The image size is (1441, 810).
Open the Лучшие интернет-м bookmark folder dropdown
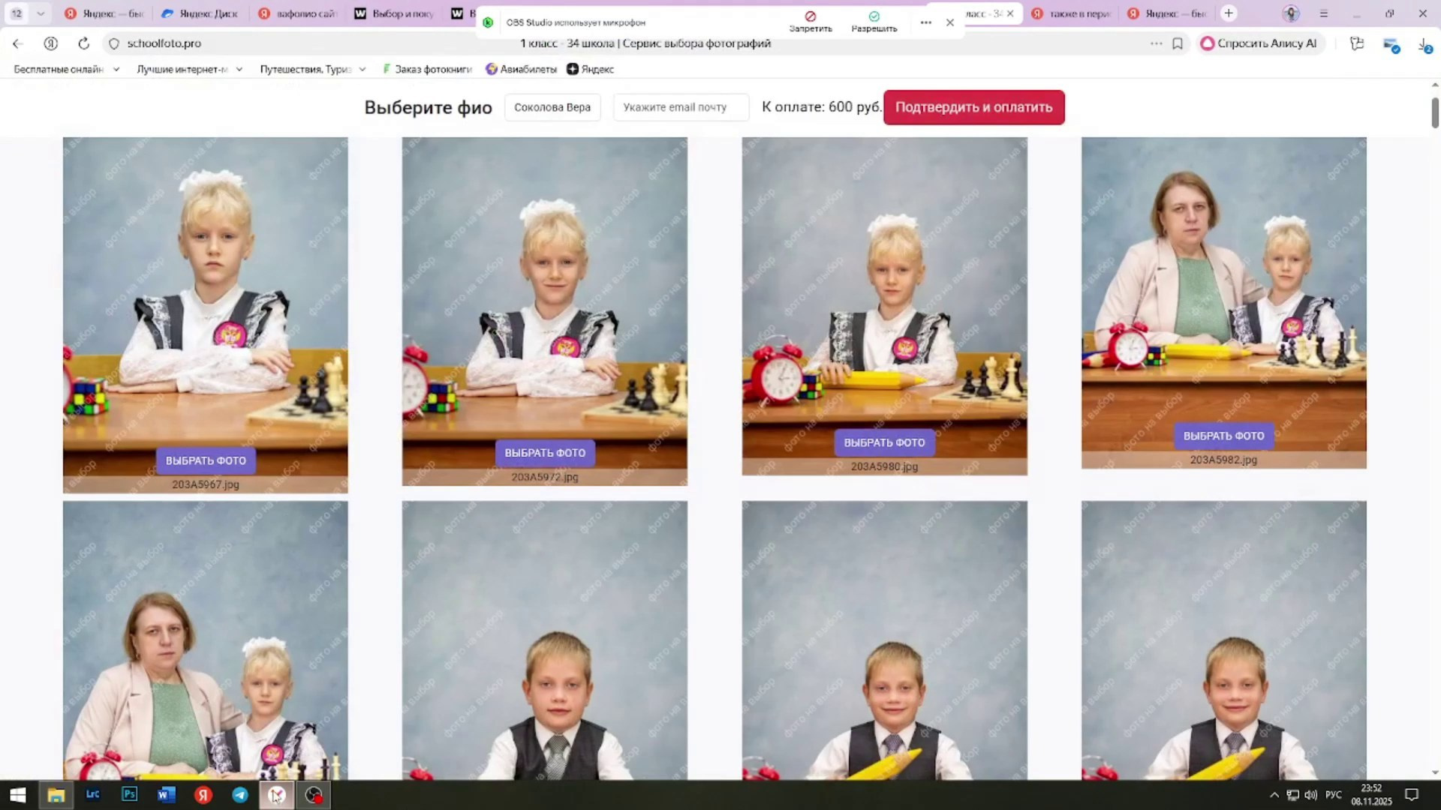point(239,68)
